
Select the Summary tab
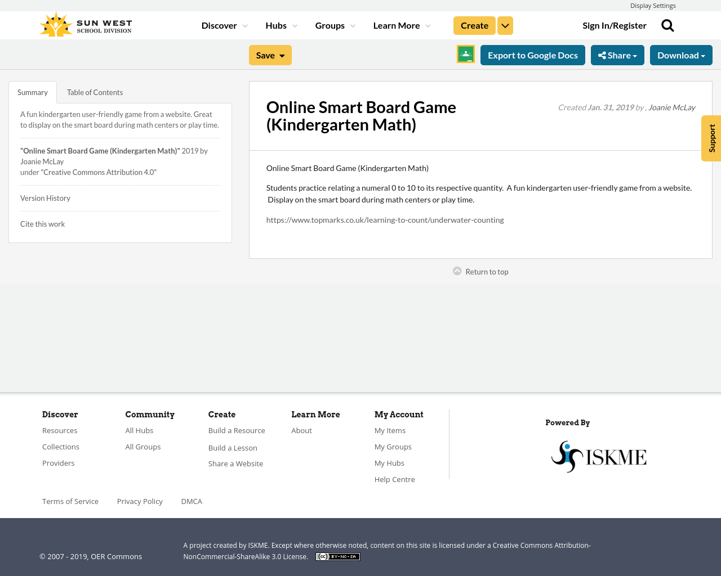(33, 92)
